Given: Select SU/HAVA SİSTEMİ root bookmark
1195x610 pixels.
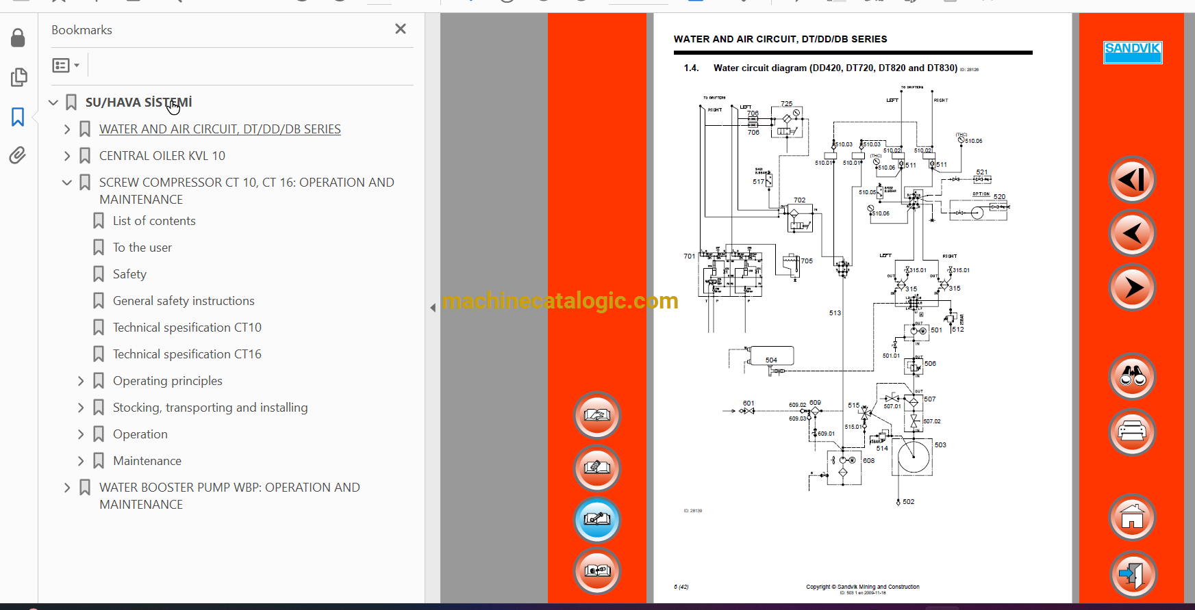Looking at the screenshot, I should click(138, 103).
